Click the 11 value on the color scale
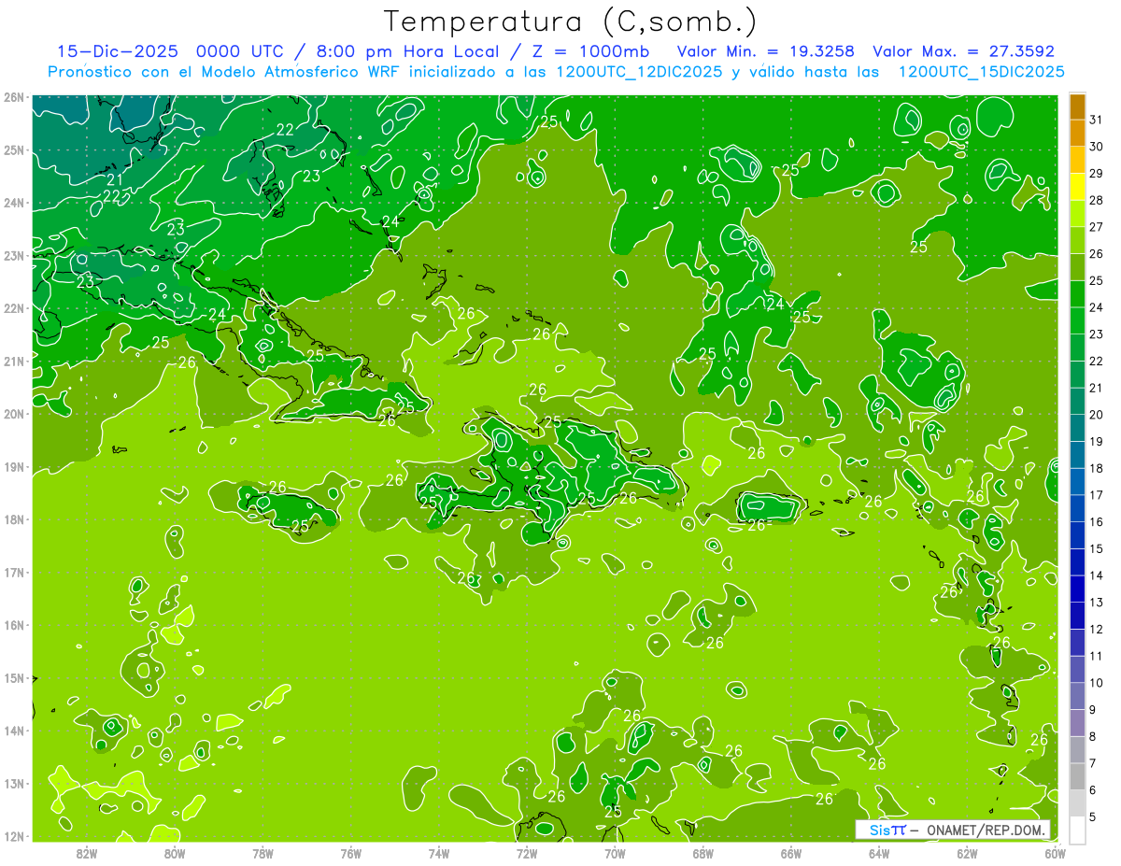This screenshot has width=1121, height=866. click(1096, 656)
